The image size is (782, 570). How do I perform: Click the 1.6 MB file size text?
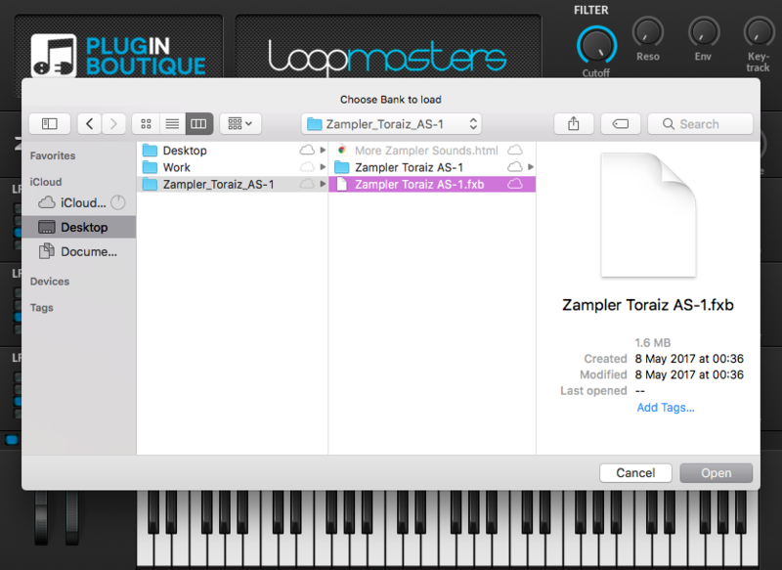[653, 342]
